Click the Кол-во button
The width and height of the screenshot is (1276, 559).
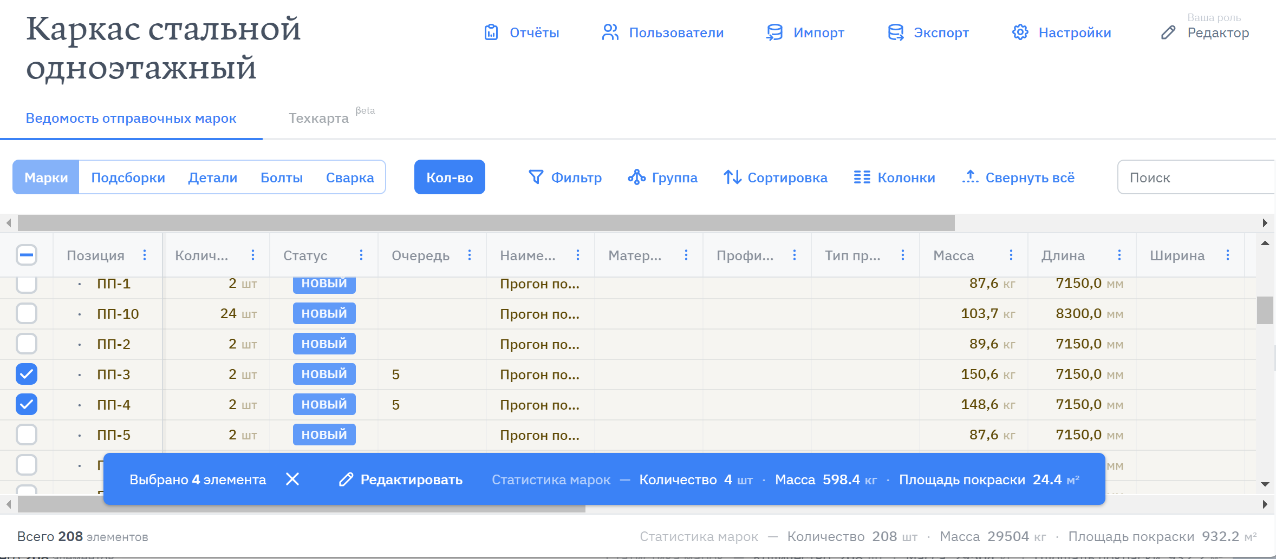(450, 177)
